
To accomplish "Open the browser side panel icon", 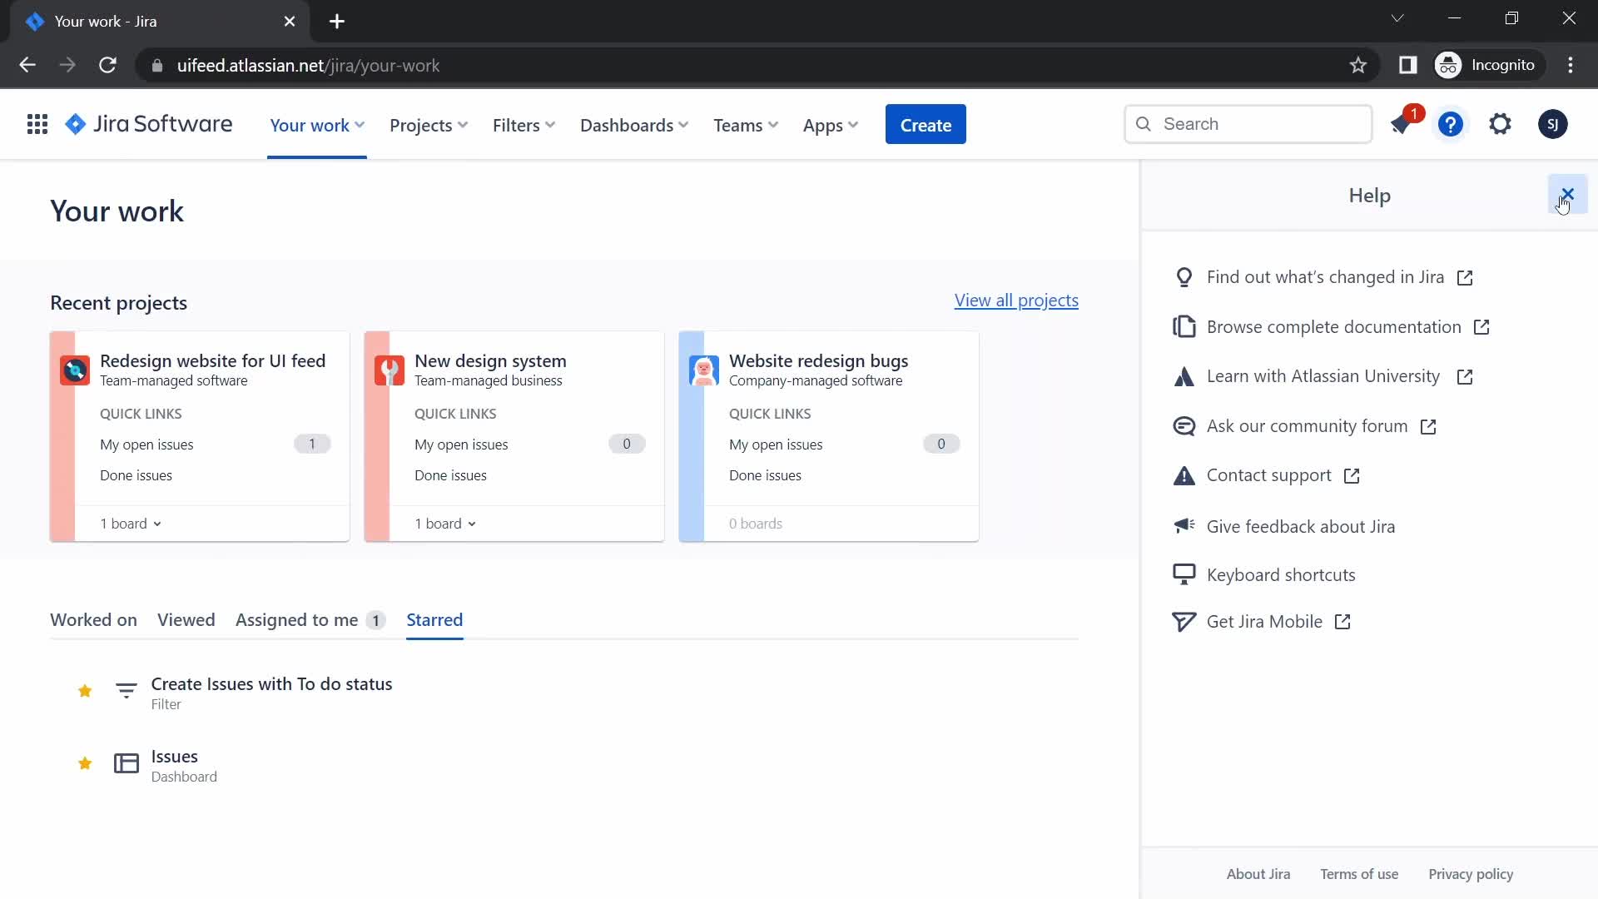I will 1407,65.
